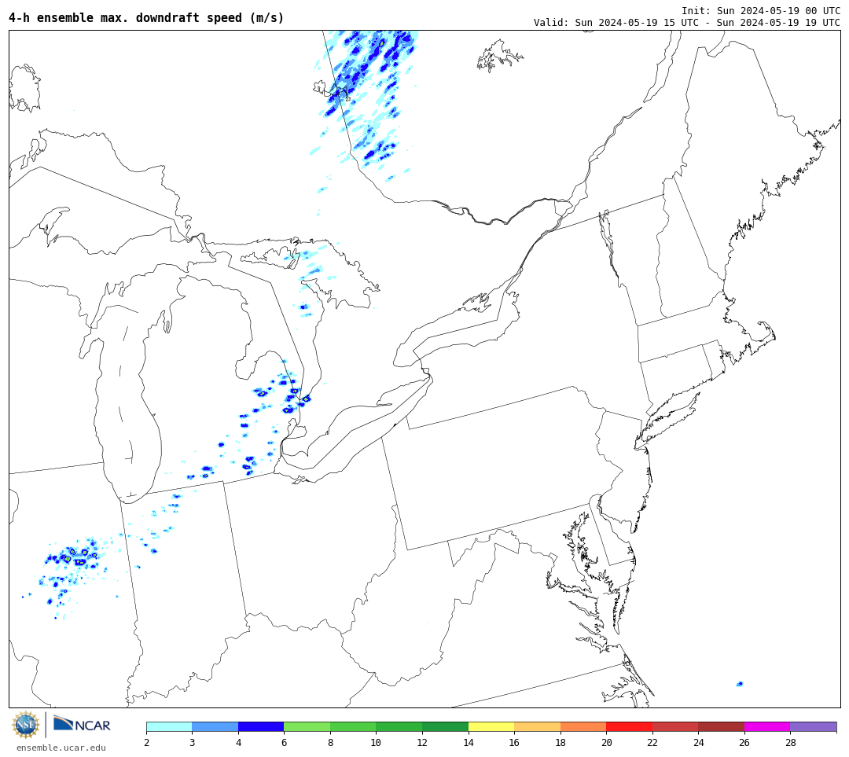
Task: Click the dark blue 4-6 color swatch
Action: click(x=262, y=726)
